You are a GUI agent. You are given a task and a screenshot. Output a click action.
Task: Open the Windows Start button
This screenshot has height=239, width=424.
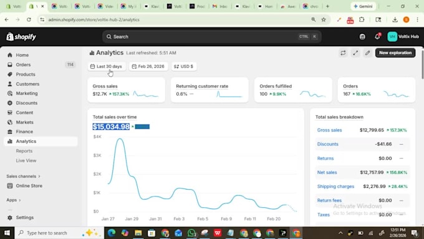pos(7,233)
